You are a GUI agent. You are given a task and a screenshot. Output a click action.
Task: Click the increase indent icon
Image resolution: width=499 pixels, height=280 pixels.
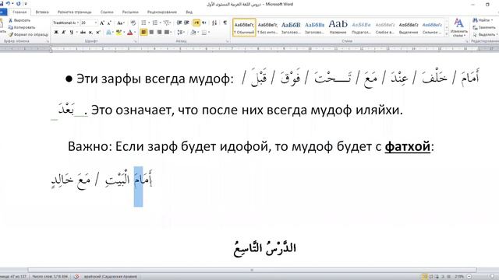(x=187, y=23)
